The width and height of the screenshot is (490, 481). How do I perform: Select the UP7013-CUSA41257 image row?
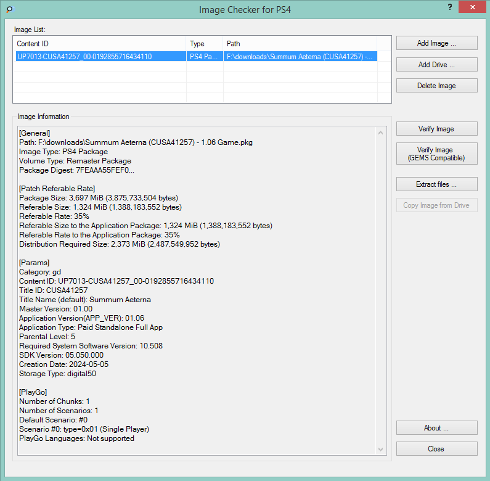coord(84,57)
